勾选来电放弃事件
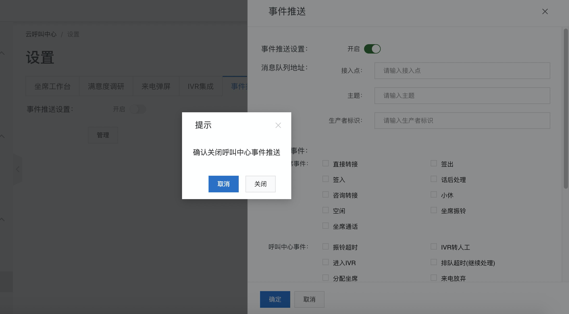Image resolution: width=569 pixels, height=314 pixels. (x=433, y=278)
